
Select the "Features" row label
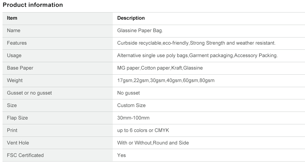point(17,43)
